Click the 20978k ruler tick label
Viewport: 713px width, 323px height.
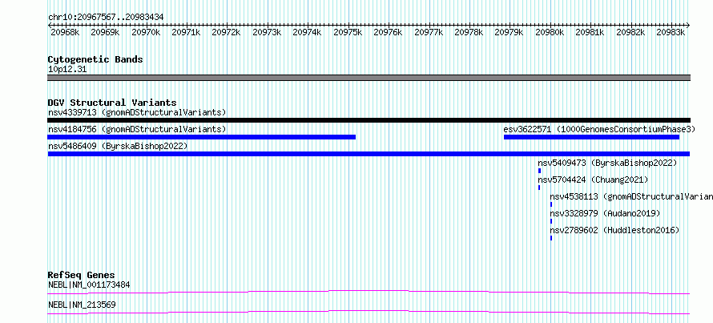pyautogui.click(x=469, y=32)
